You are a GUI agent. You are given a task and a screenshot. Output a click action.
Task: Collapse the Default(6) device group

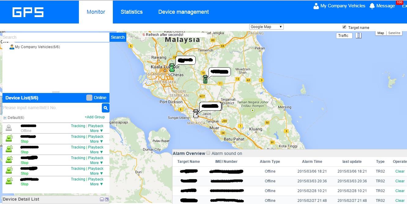tap(5, 118)
